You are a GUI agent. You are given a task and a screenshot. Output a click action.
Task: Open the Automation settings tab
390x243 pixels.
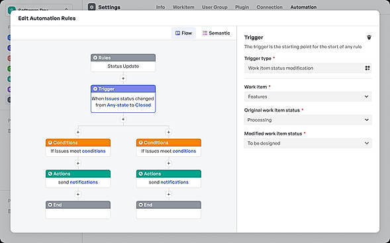[x=303, y=7]
